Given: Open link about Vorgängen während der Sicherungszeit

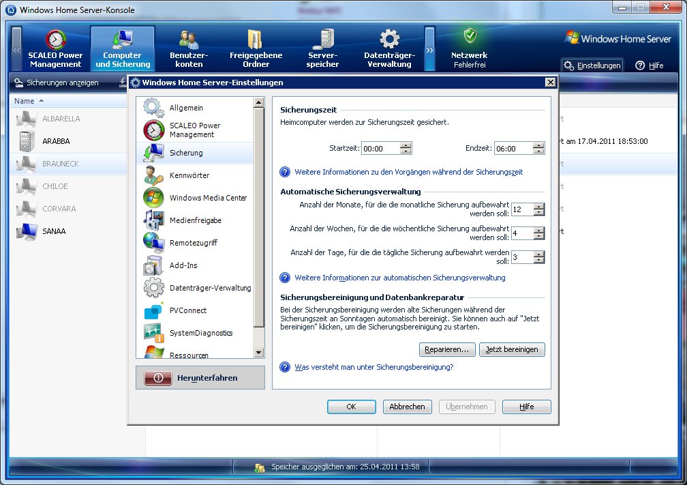Looking at the screenshot, I should pyautogui.click(x=408, y=172).
